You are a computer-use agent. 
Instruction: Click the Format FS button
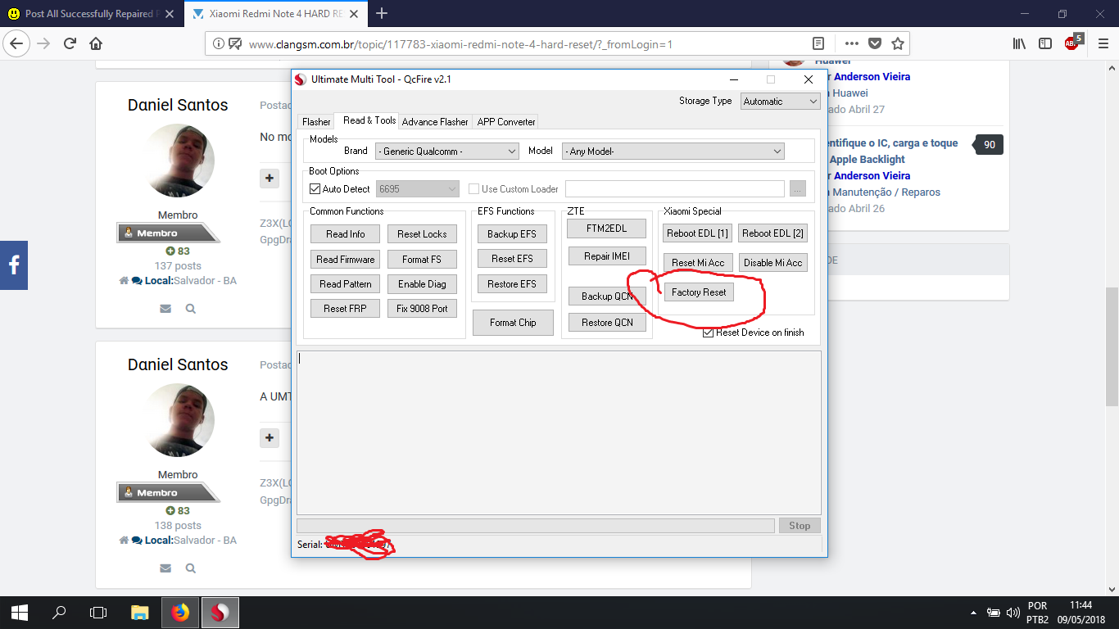pos(422,260)
